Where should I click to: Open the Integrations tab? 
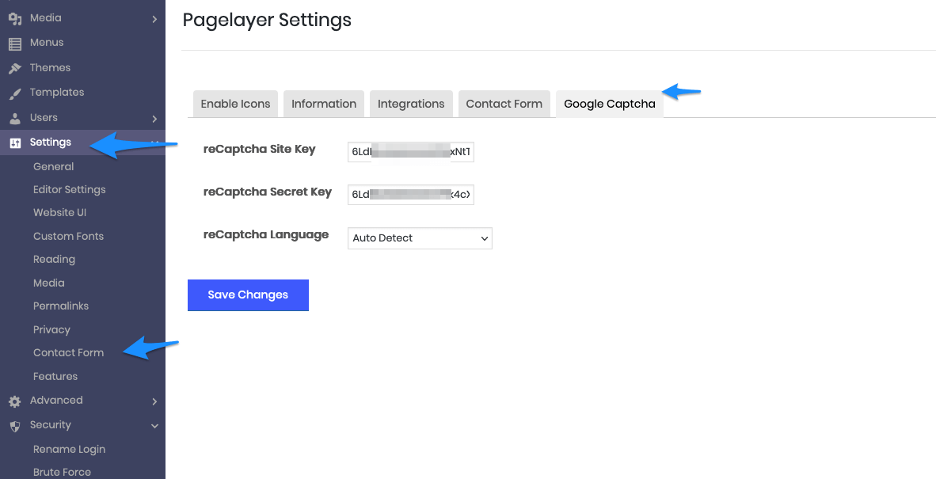(411, 104)
